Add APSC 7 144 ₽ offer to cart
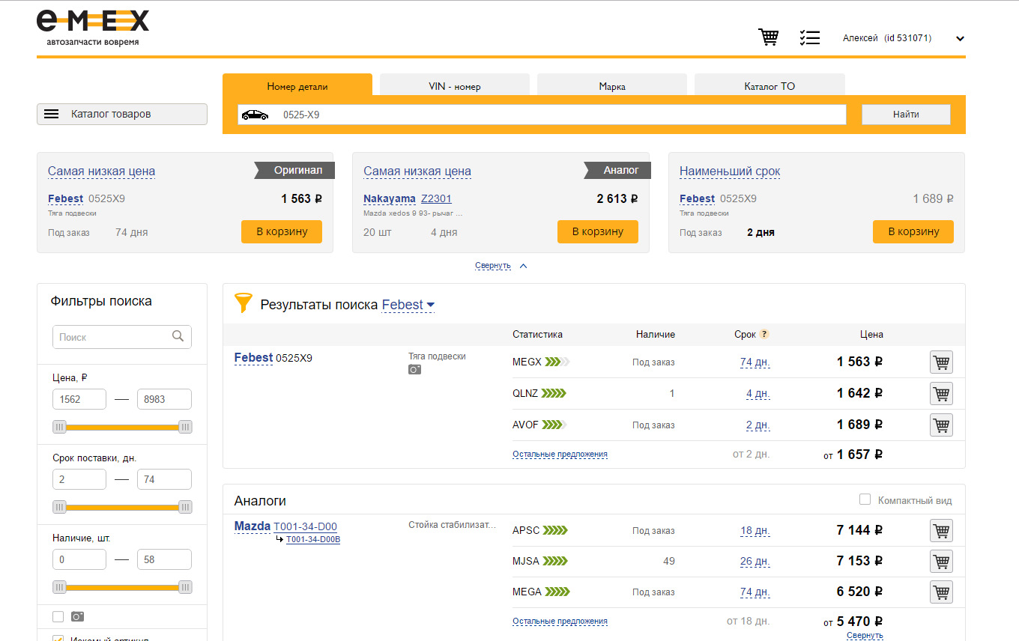Viewport: 1019px width, 641px height. (941, 530)
